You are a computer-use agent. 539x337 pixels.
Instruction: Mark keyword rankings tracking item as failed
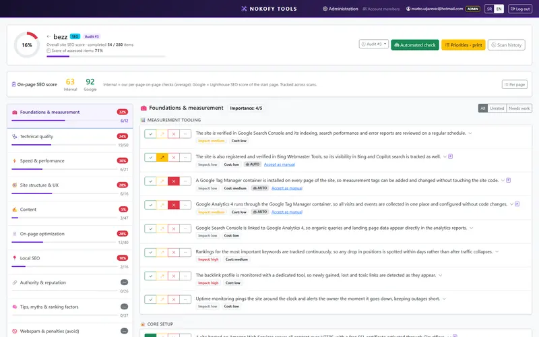(174, 252)
